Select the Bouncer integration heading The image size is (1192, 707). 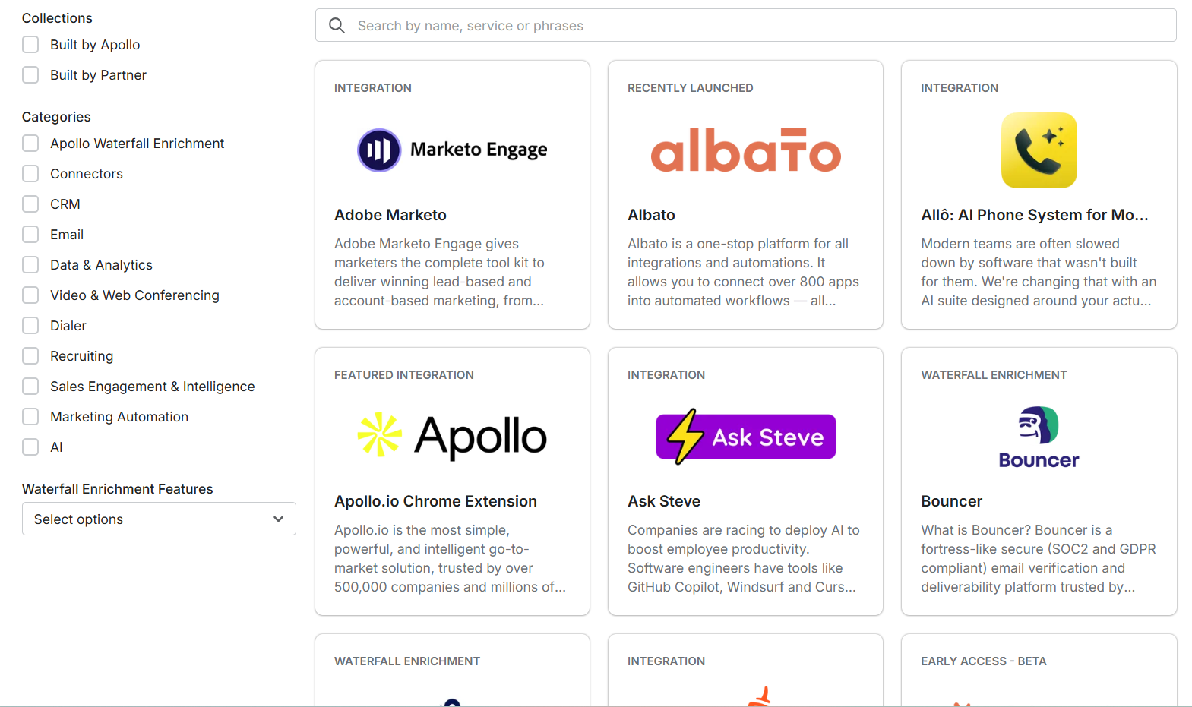point(951,501)
